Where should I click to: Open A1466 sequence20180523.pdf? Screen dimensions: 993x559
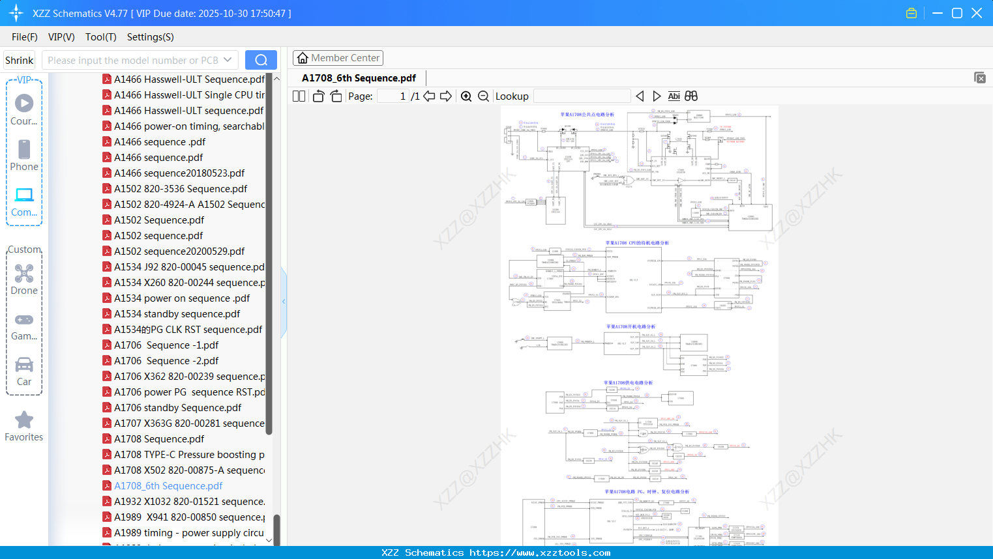[x=173, y=173]
